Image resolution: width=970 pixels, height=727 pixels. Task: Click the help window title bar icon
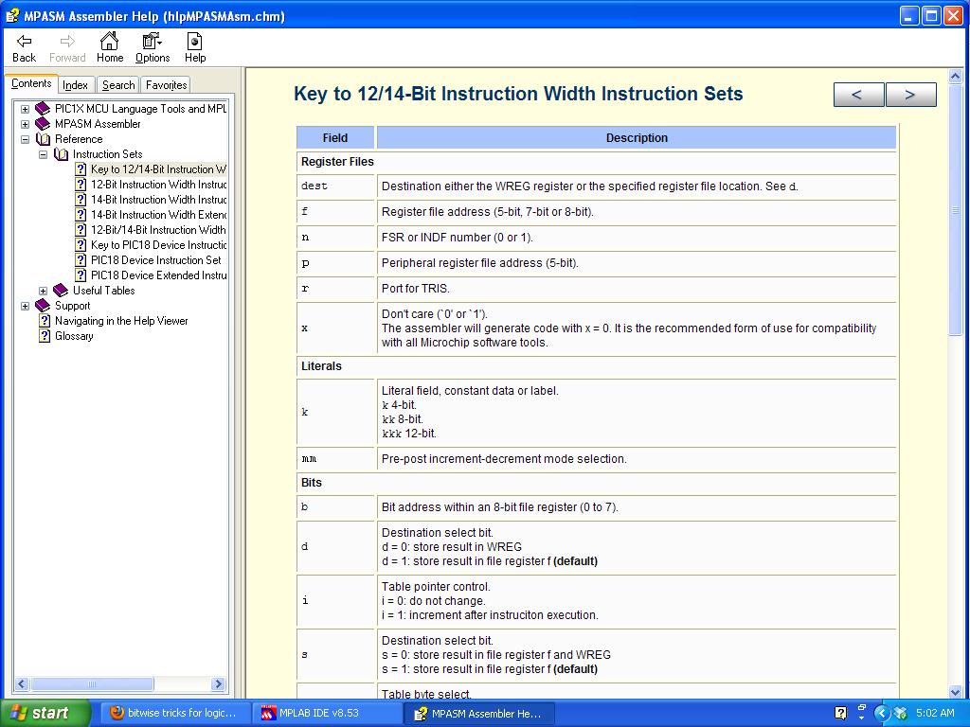coord(11,16)
